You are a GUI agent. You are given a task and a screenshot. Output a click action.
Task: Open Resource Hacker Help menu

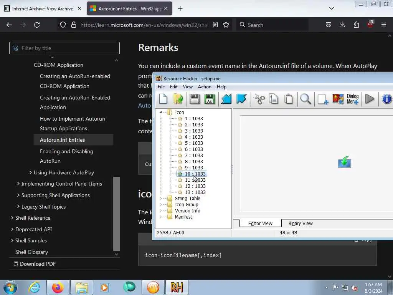click(221, 87)
